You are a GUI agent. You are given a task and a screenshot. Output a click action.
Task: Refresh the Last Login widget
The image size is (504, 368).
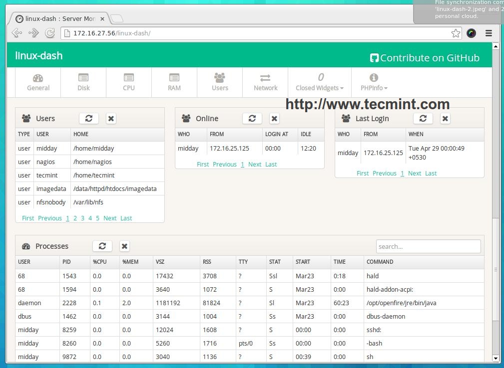coord(423,118)
